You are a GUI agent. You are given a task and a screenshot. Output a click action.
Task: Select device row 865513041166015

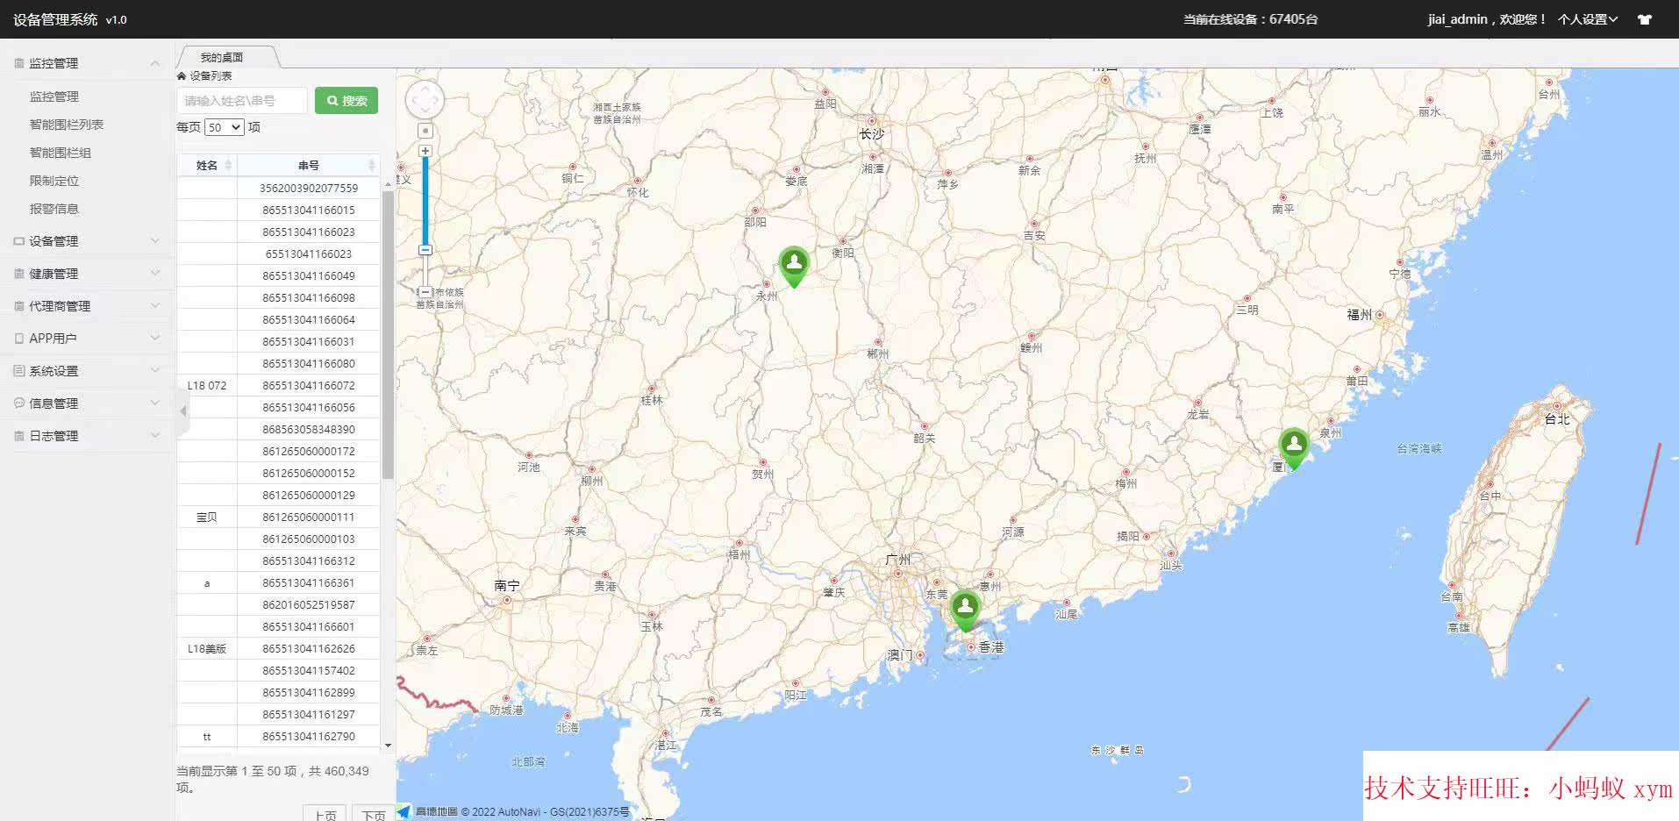(279, 210)
